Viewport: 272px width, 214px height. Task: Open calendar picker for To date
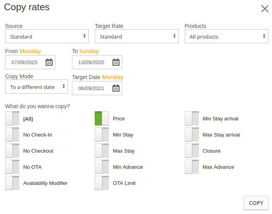[x=116, y=62]
